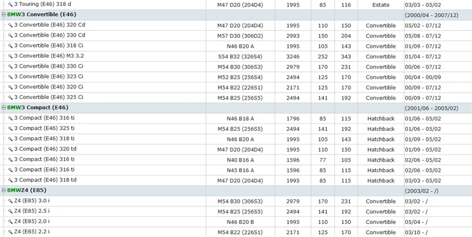Screen dimensions: 472x237
Task: Click horsepower value 204
Action: point(346,36)
